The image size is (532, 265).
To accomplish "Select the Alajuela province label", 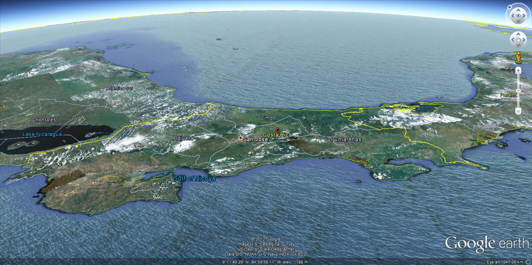I will [x=182, y=138].
